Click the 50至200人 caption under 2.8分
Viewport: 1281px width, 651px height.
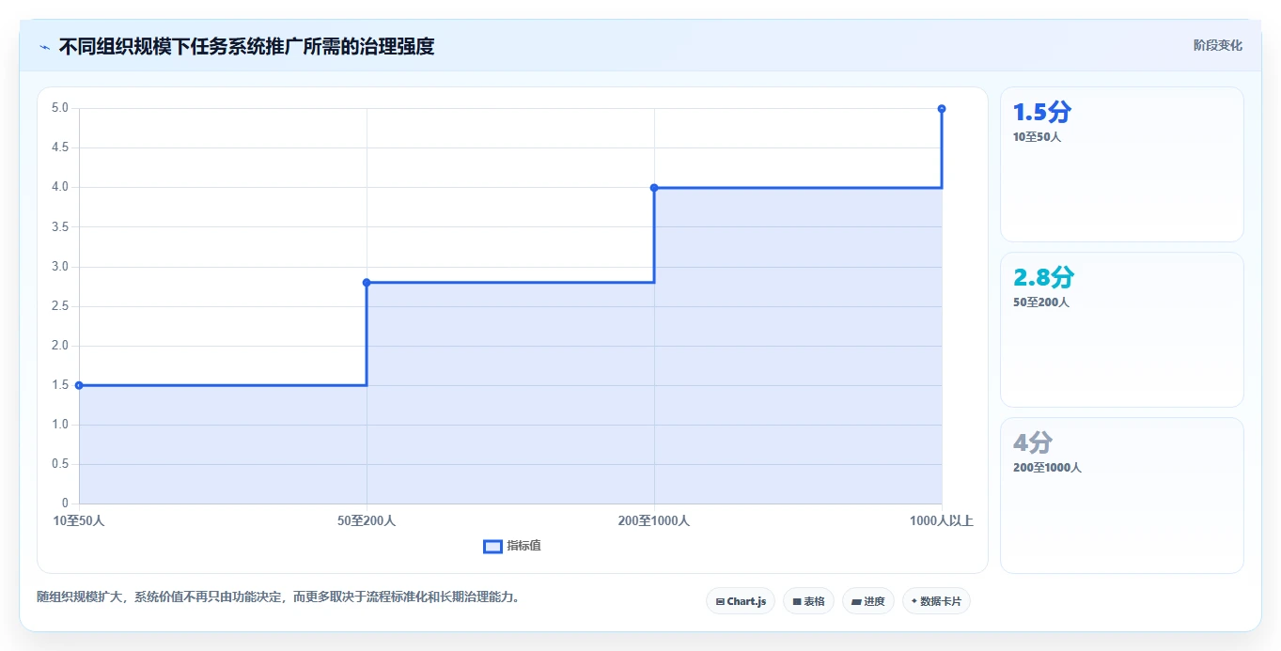pos(1041,302)
